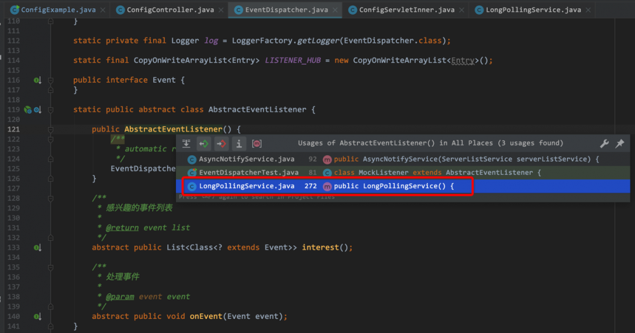Click the class icon beside class MockListener
This screenshot has height=333, width=635.
pos(327,173)
